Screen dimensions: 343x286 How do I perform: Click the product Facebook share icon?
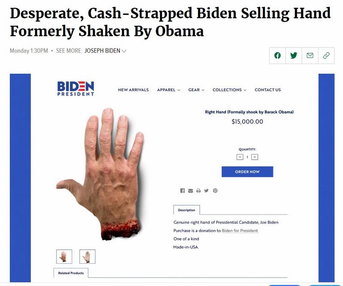tap(183, 190)
